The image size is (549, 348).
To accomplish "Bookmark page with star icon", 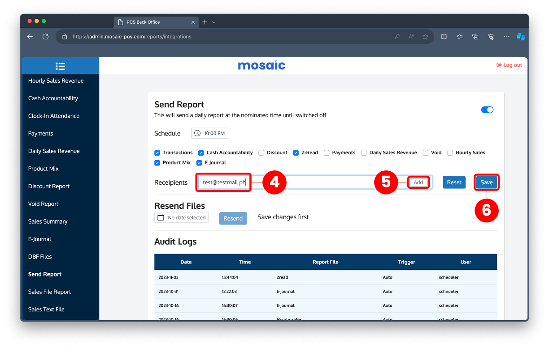I will coord(425,37).
